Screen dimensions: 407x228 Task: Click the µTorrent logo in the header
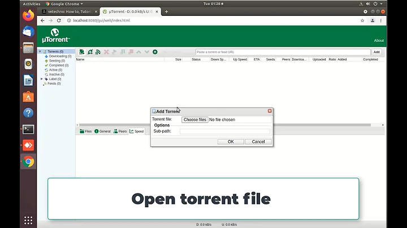(55, 36)
